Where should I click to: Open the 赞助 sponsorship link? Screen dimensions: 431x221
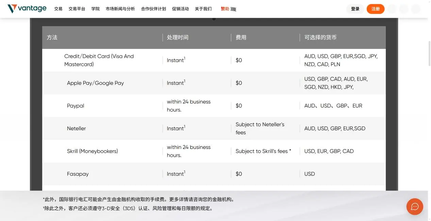(228, 9)
